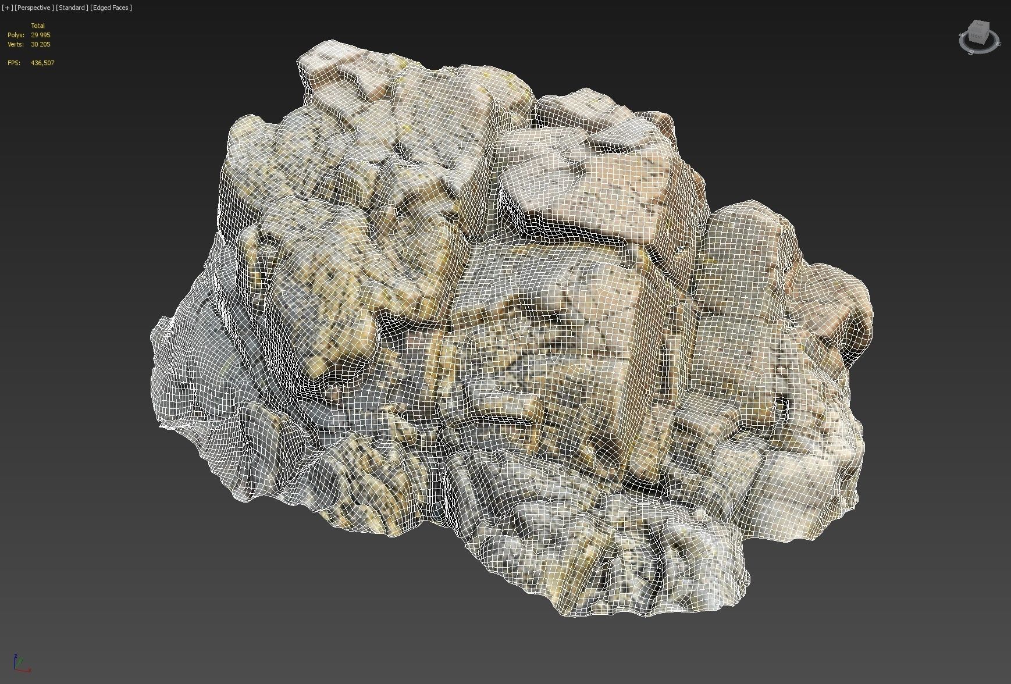The width and height of the screenshot is (1011, 684).
Task: Click the Verts count 30 205
Action: pos(41,44)
